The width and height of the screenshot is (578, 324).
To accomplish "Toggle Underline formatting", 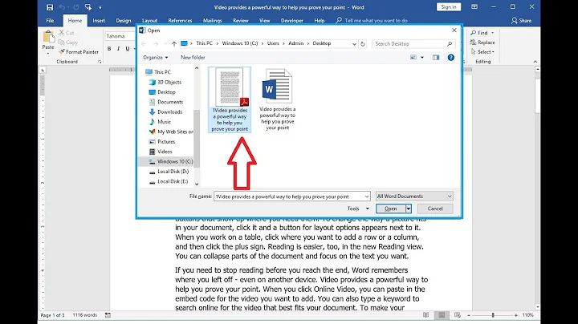I will [x=128, y=49].
